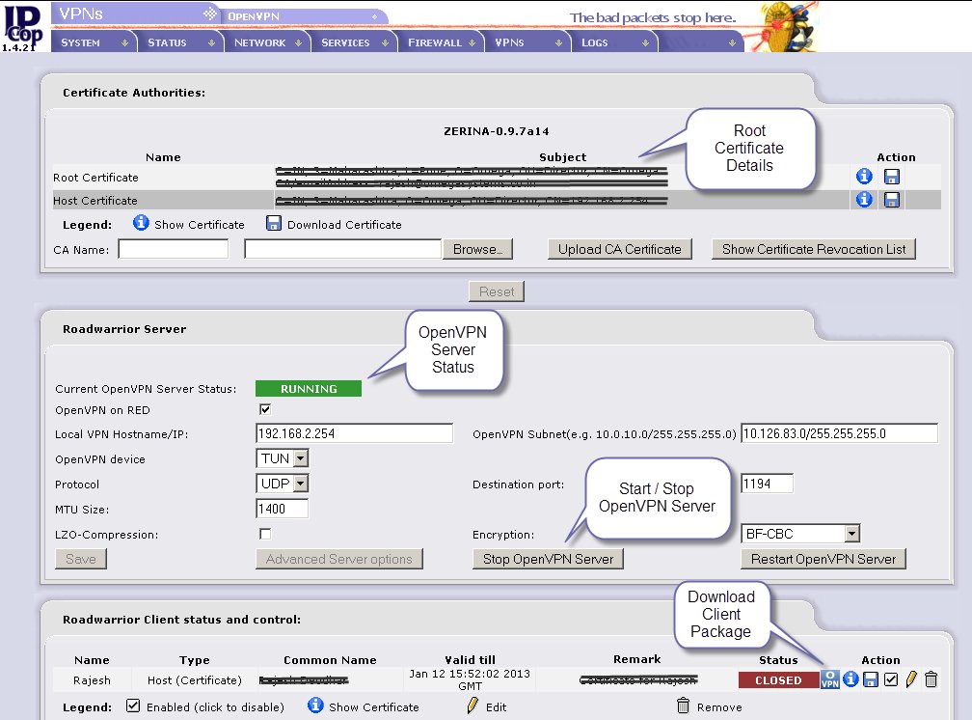Download the Root Certificate via floppy icon

point(891,177)
